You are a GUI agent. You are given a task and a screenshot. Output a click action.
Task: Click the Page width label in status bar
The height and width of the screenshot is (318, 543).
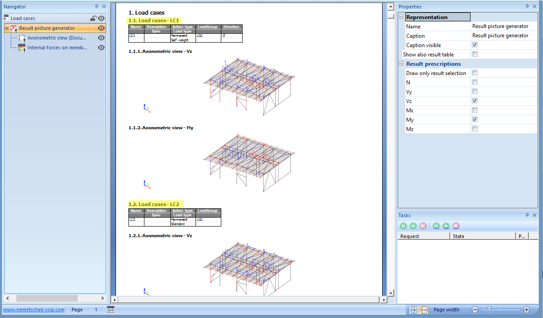(x=447, y=310)
